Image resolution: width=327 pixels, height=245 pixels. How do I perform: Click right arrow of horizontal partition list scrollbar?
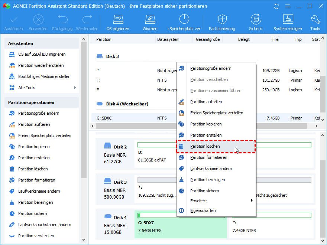click(x=316, y=126)
